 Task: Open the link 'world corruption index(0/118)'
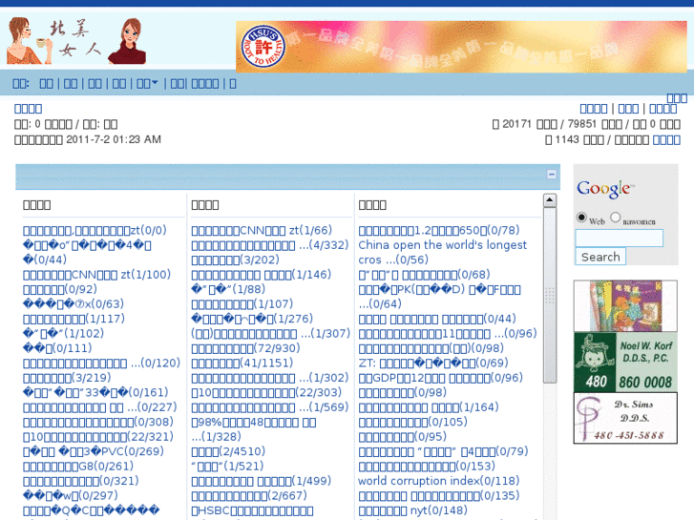pos(438,481)
